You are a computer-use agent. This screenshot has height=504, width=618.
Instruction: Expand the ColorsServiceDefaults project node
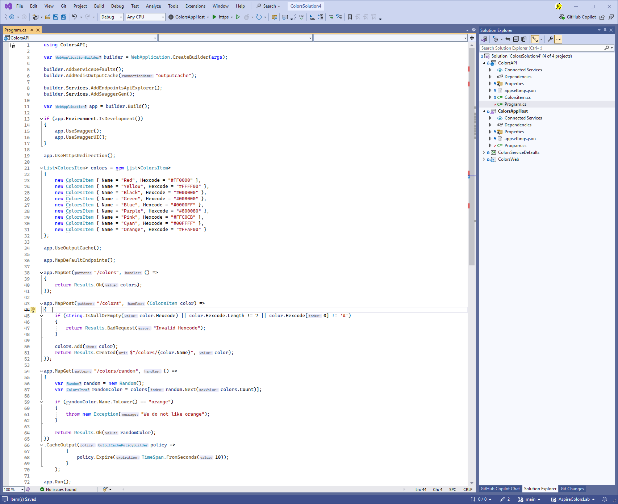tap(484, 152)
